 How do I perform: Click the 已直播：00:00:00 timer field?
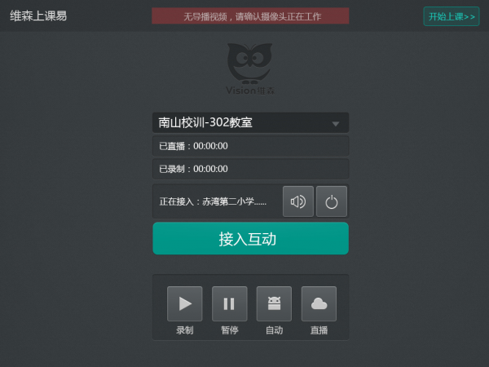click(x=251, y=146)
